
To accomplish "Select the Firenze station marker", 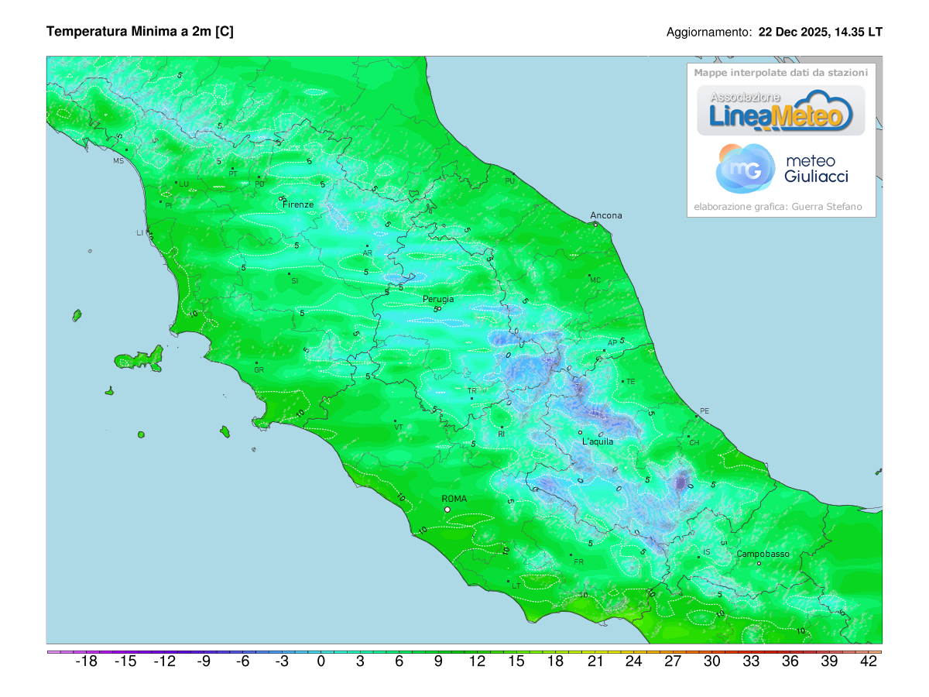I will click(x=280, y=199).
